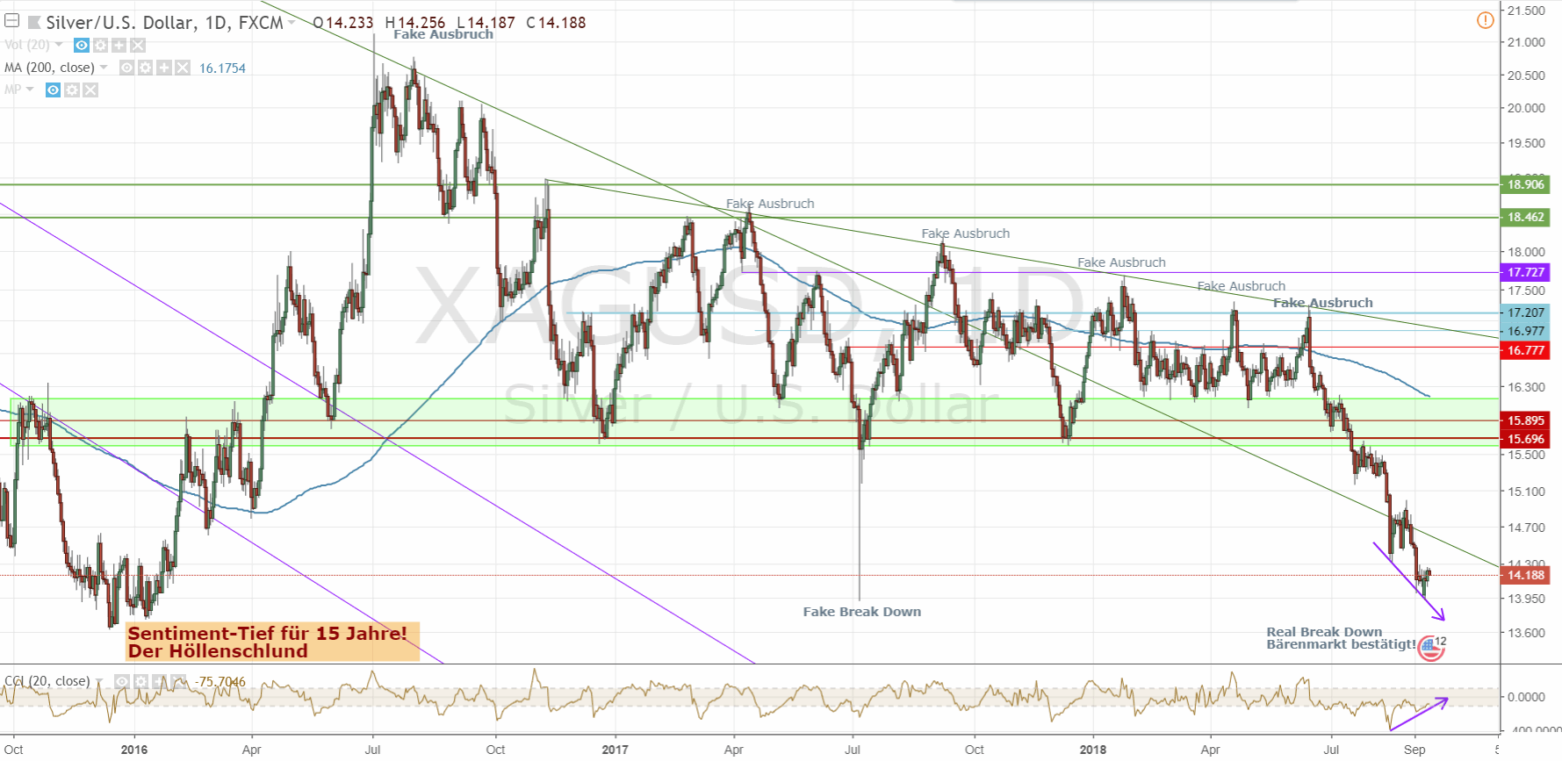Click the MP indicator label
Image resolution: width=1562 pixels, height=761 pixels.
tap(12, 90)
